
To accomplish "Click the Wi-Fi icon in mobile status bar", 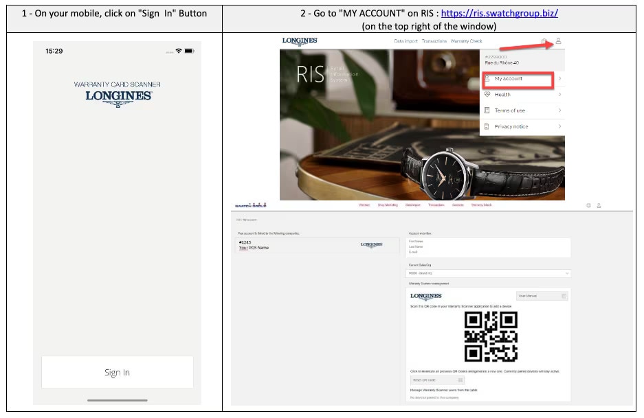I will [x=179, y=51].
